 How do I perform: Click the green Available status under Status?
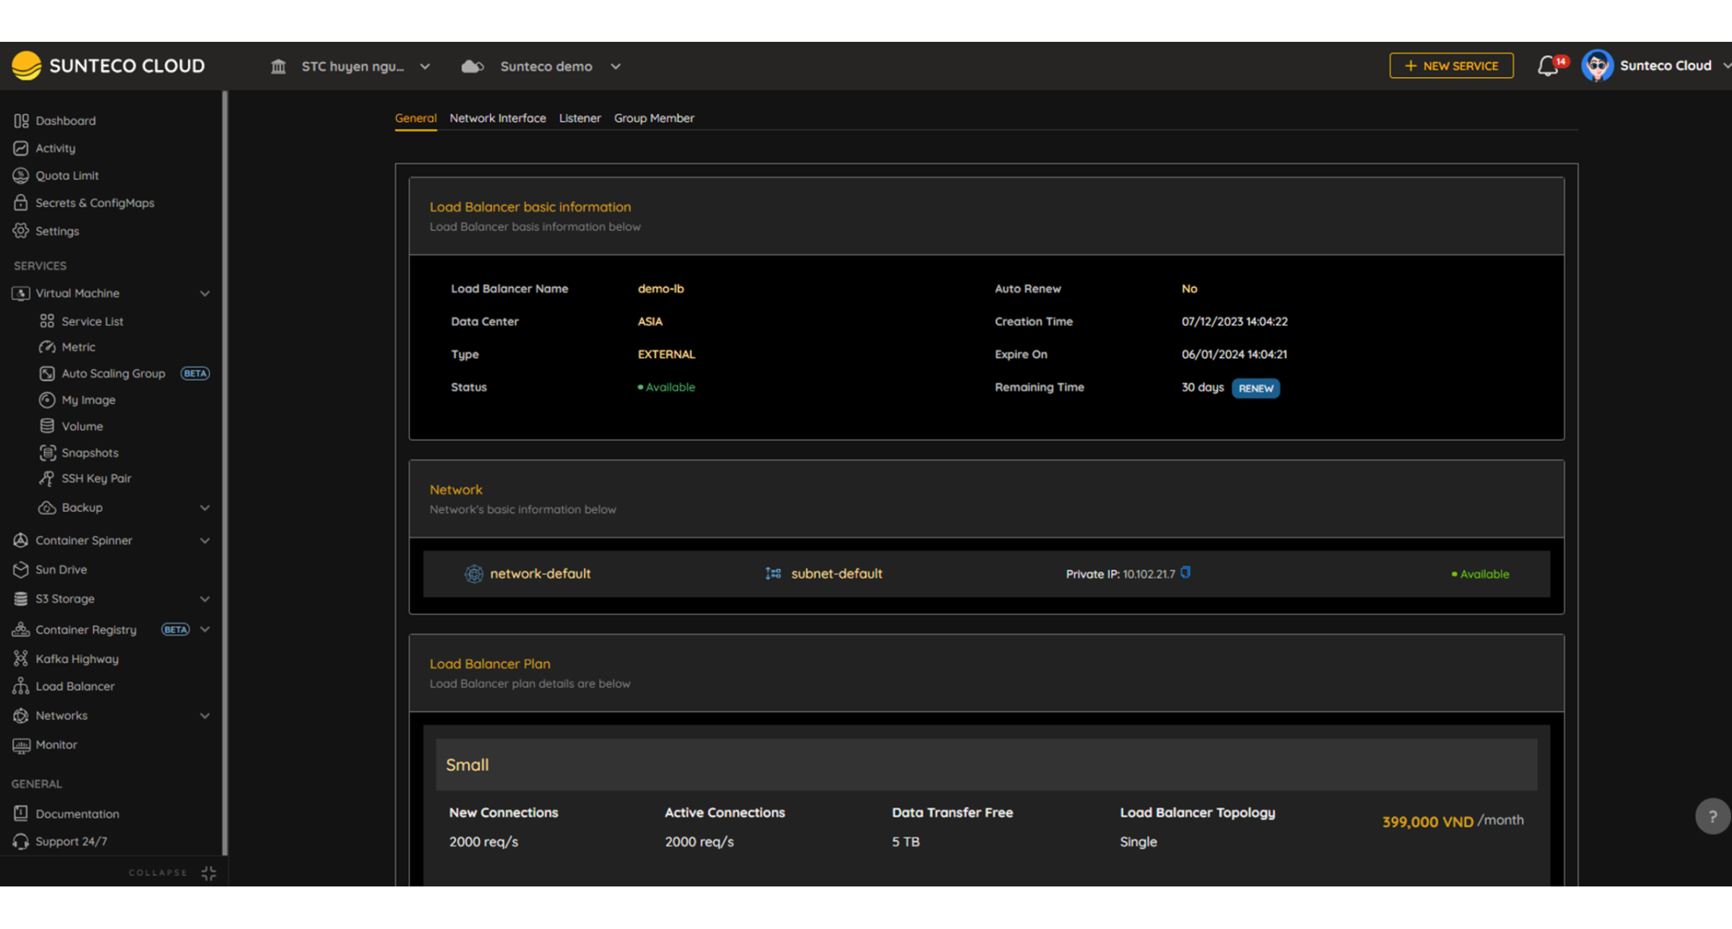pos(666,387)
